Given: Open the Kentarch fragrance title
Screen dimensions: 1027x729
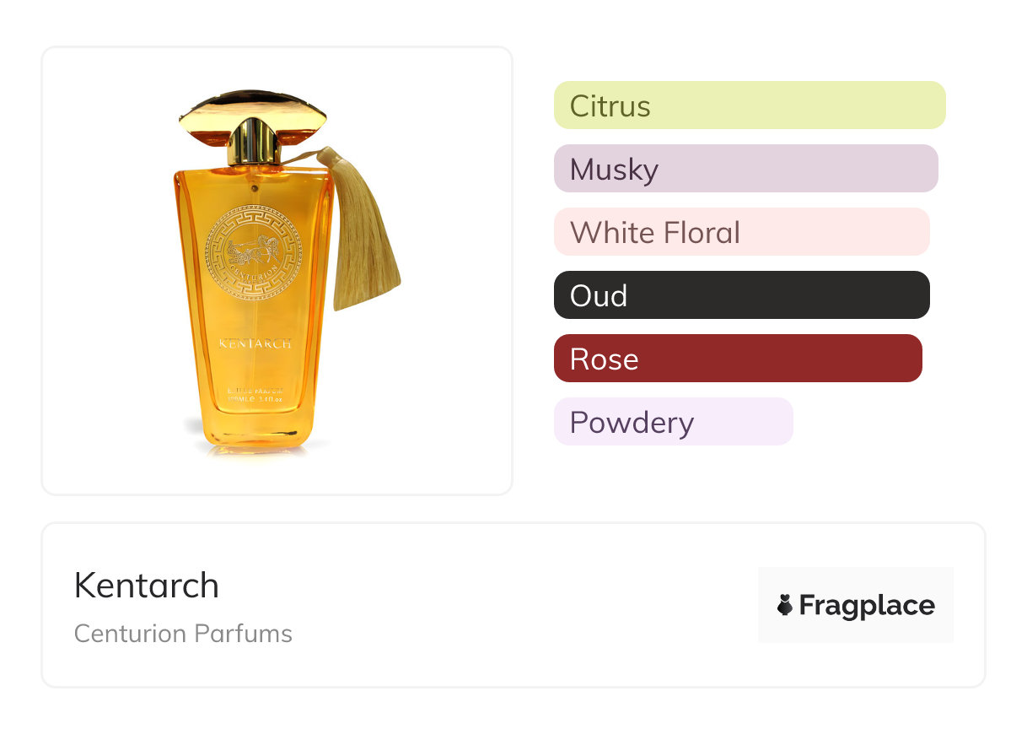Looking at the screenshot, I should point(147,585).
